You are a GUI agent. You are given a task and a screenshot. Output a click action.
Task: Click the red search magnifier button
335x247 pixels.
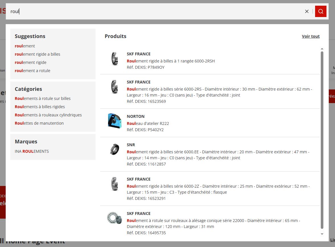pyautogui.click(x=320, y=11)
